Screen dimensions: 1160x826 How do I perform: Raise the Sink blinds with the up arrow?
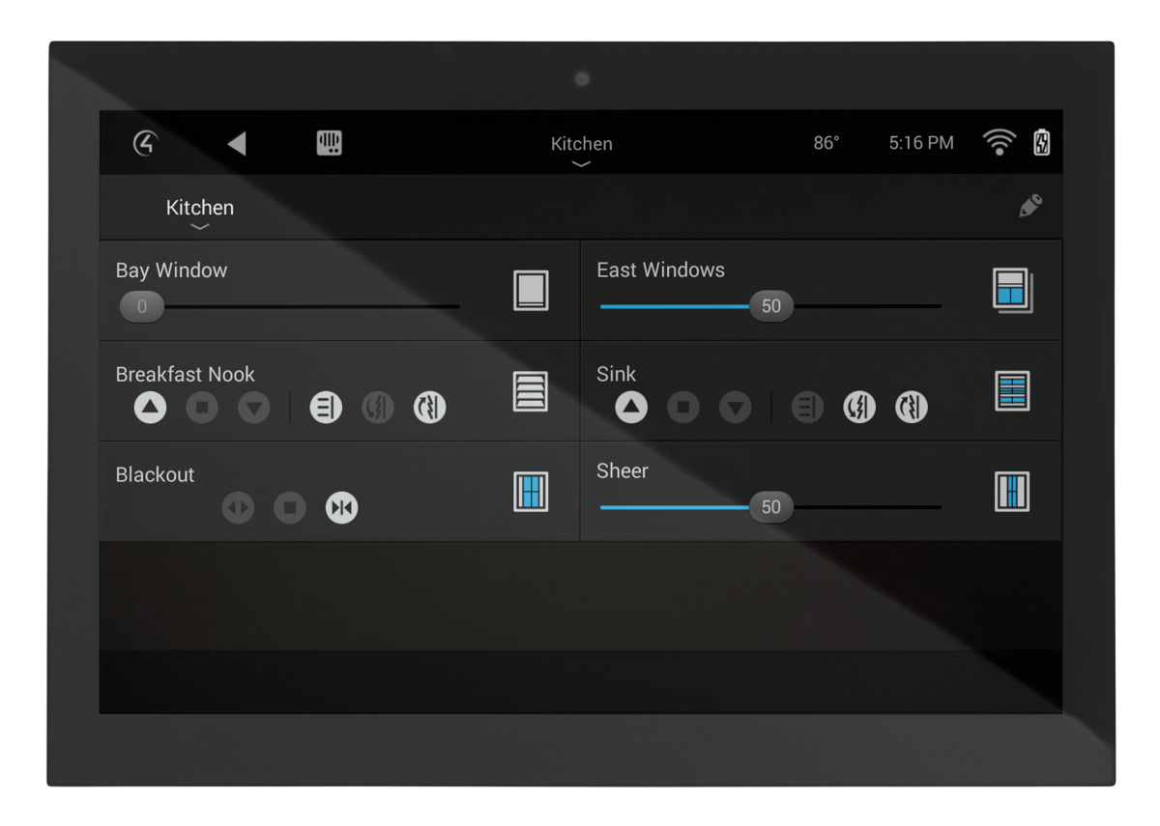631,408
